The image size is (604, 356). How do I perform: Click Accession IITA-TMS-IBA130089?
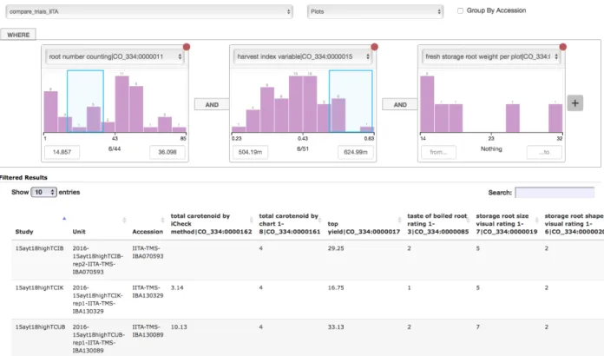[148, 331]
